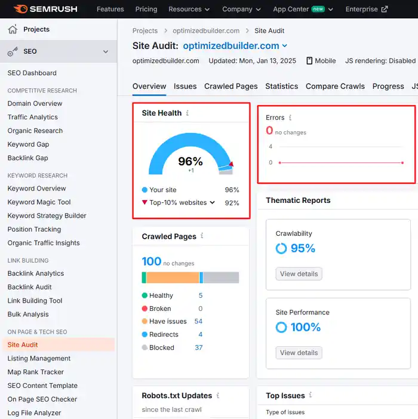Click optimizedbuilder.com breadcrumb link
Viewport: 418px width, 419px height.
[x=206, y=30]
